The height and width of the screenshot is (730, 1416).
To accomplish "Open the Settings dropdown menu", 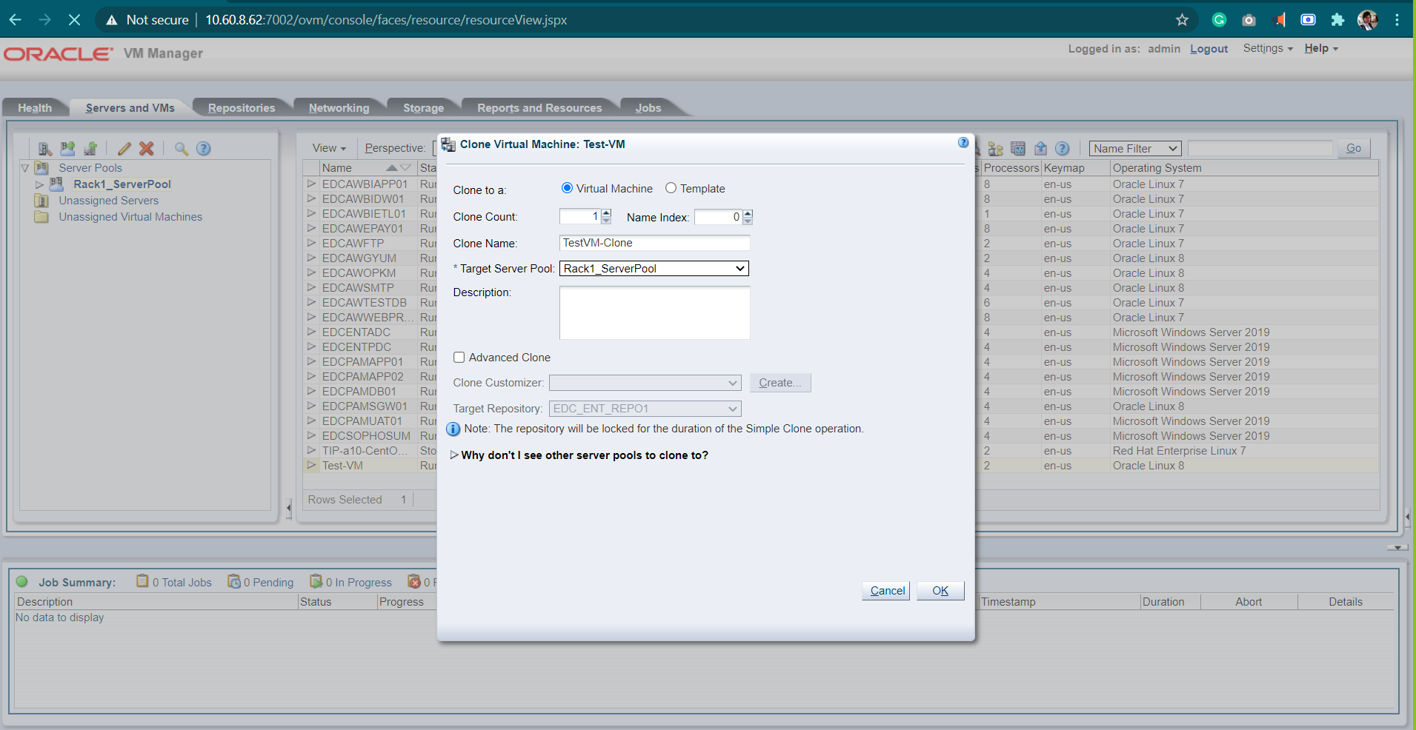I will (x=1268, y=48).
